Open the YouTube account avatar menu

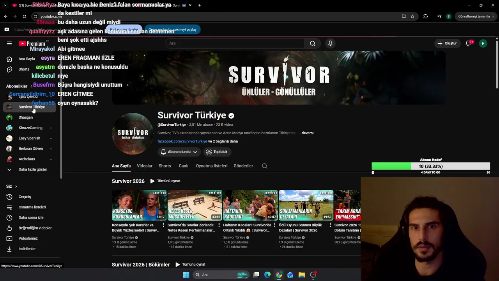pos(483,43)
